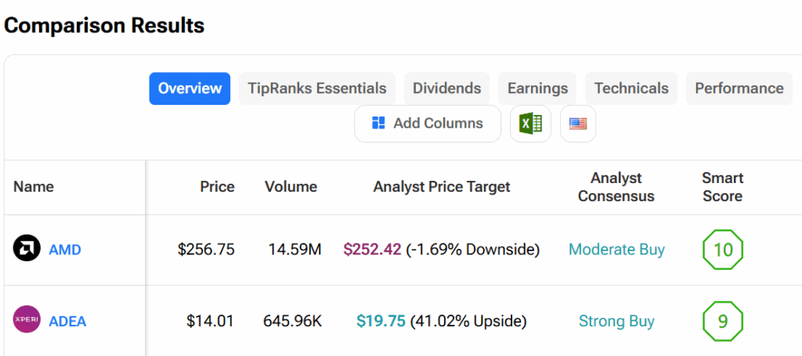Viewport: 802px width, 356px height.
Task: Open the TipRanks Essentials tab
Action: (316, 88)
